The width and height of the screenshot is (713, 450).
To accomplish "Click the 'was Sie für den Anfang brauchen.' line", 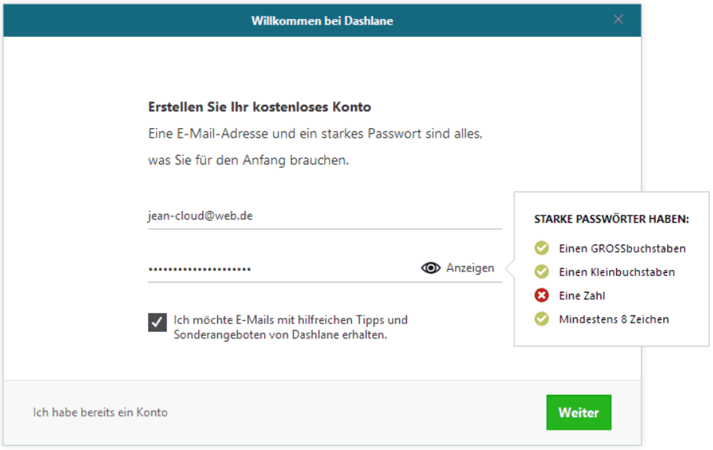I will pyautogui.click(x=248, y=160).
